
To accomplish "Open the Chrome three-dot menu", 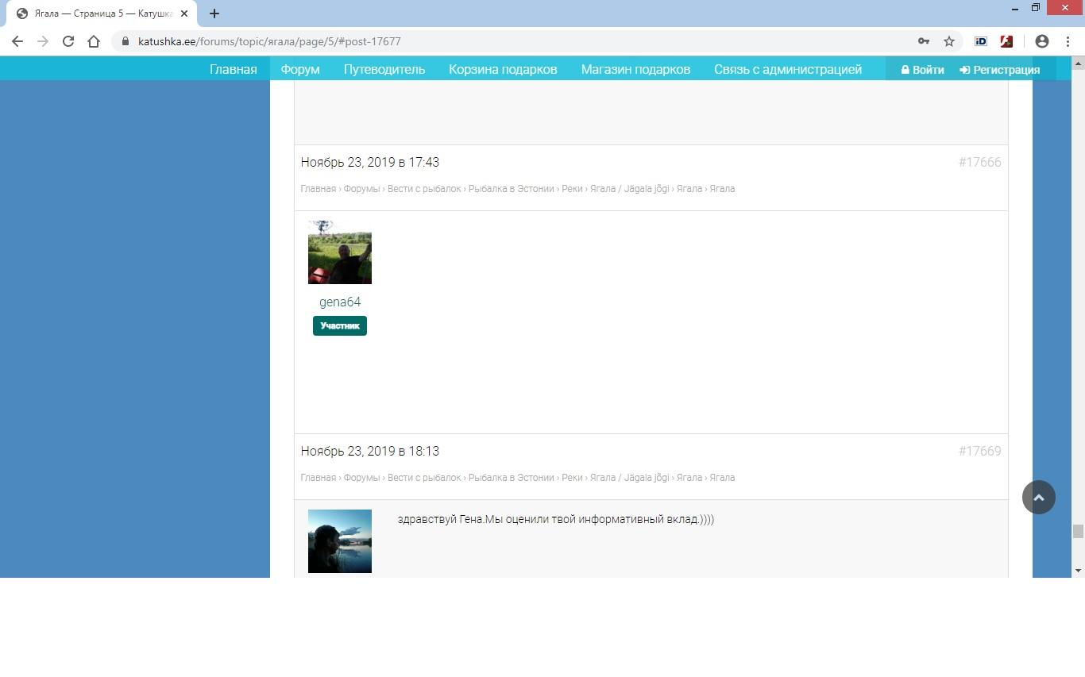I will pos(1068,41).
